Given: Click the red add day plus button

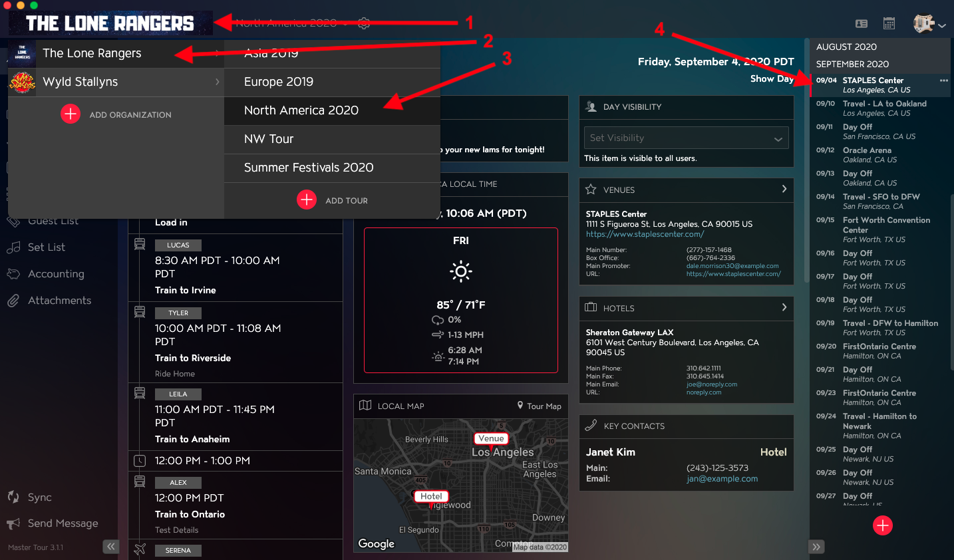Looking at the screenshot, I should coord(883,525).
